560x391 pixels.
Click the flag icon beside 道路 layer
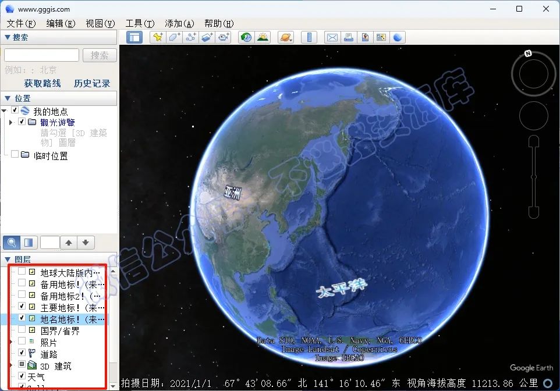click(32, 354)
